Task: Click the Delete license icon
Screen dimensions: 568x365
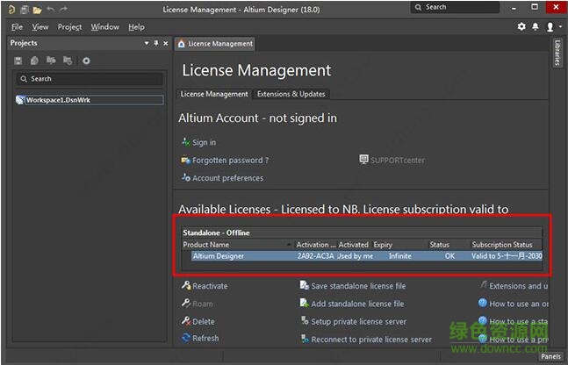Action: click(185, 321)
